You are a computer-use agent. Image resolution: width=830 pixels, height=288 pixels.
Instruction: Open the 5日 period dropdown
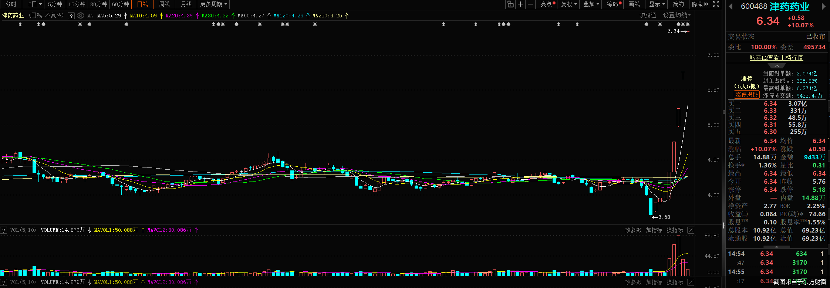click(x=35, y=4)
